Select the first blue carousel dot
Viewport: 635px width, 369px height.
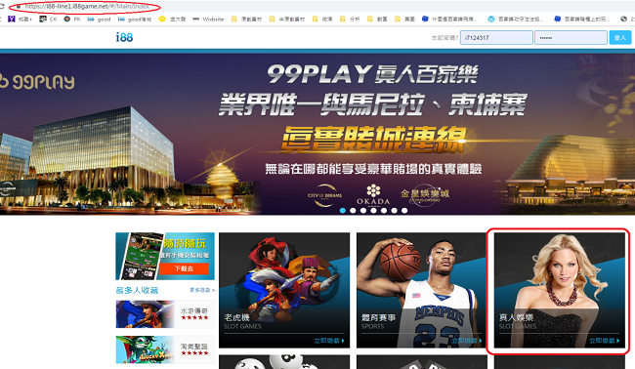tap(343, 211)
